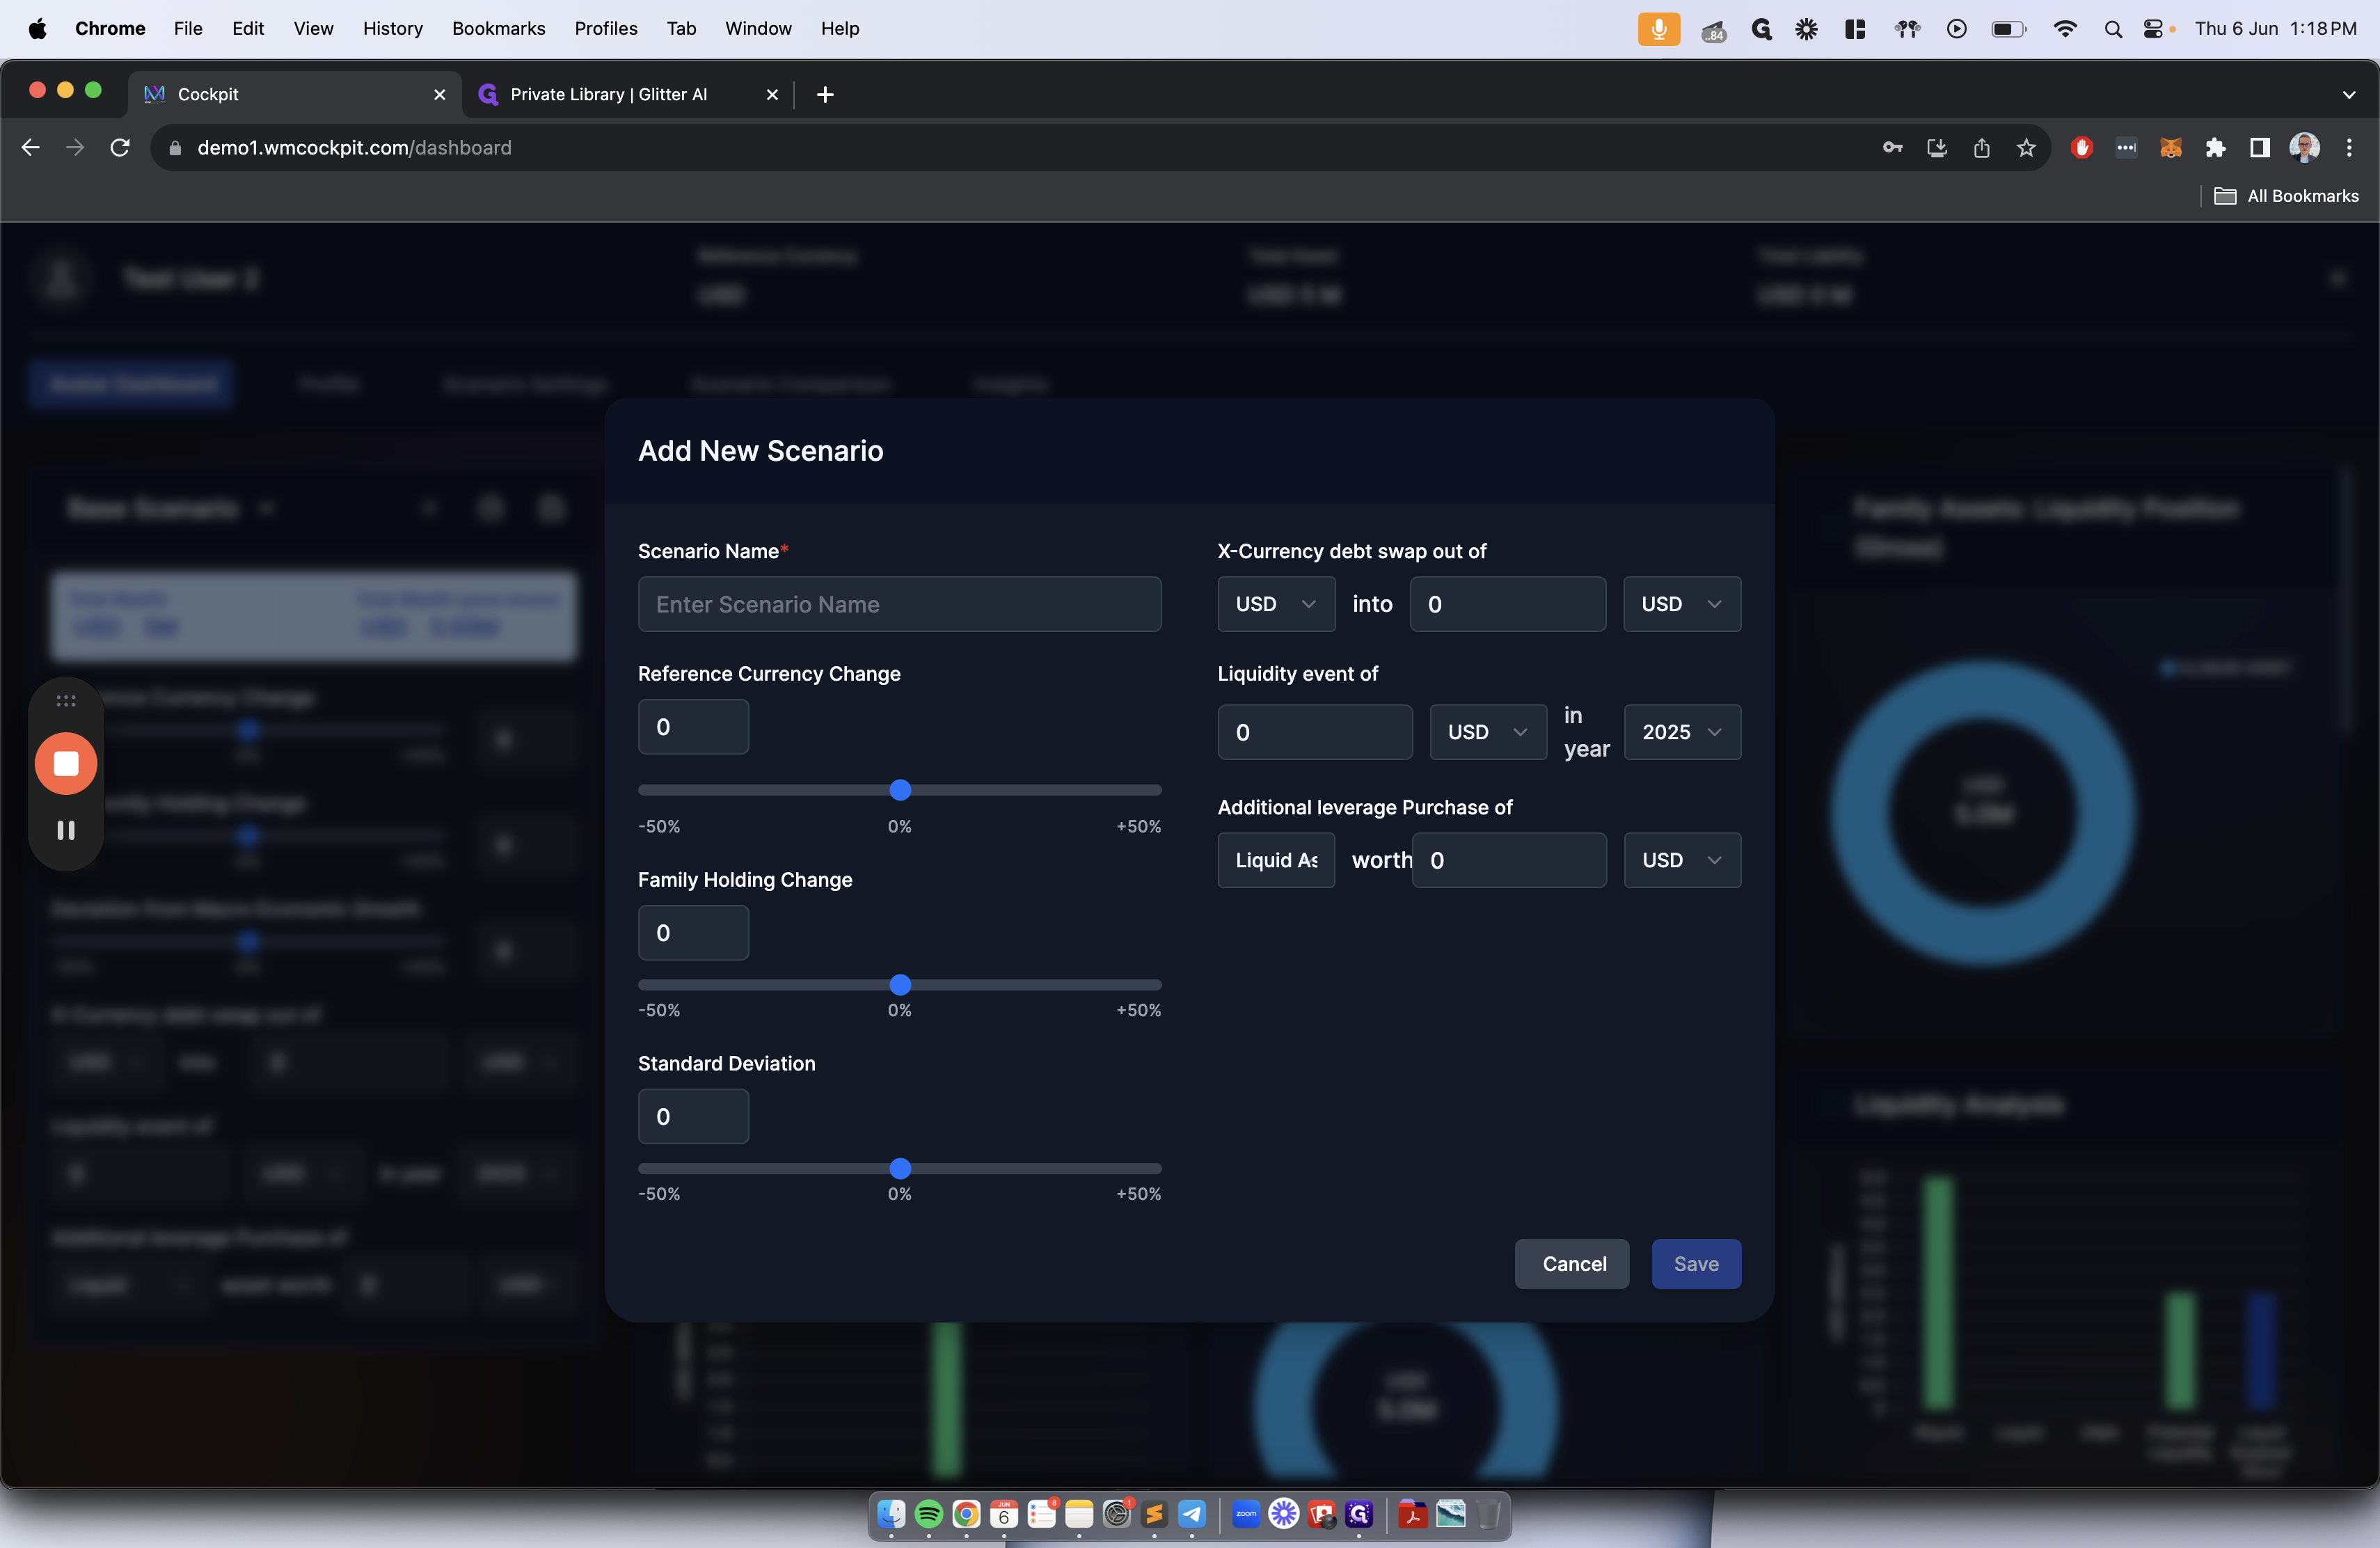The height and width of the screenshot is (1548, 2380).
Task: Open Spotify from the dock
Action: (x=928, y=1514)
